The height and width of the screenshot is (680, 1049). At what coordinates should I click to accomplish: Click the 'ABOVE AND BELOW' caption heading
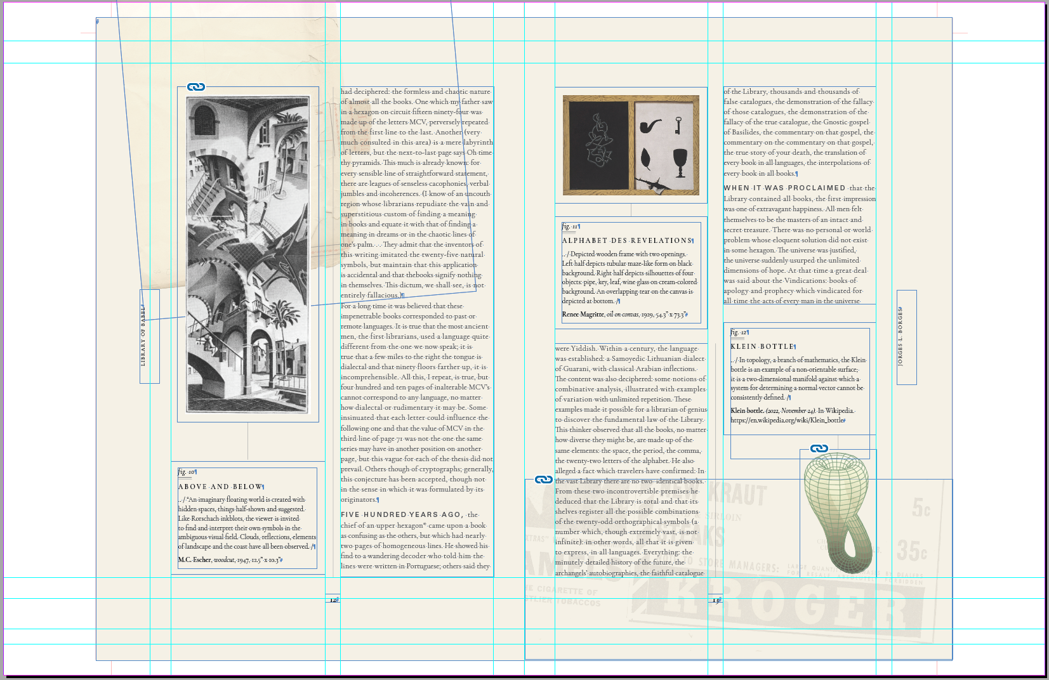pyautogui.click(x=221, y=487)
